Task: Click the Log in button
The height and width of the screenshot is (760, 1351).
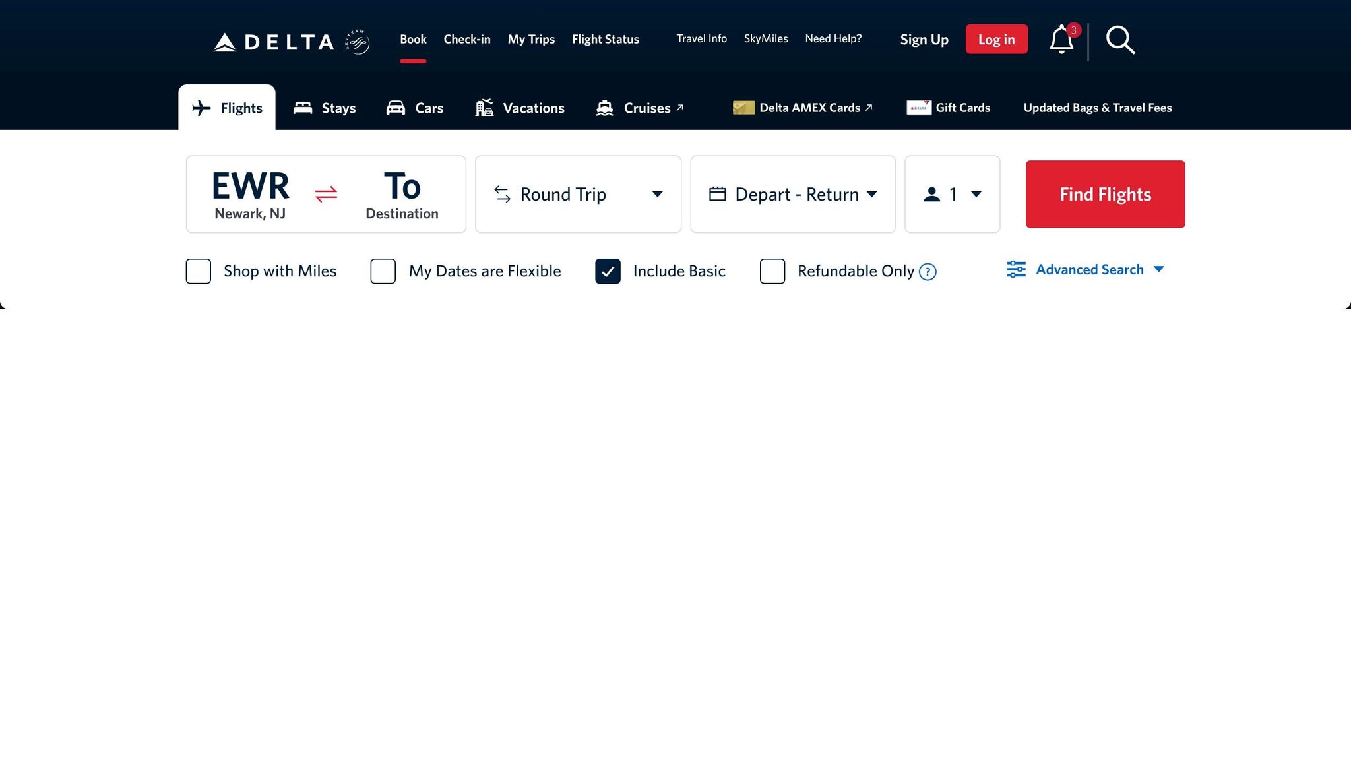Action: point(996,40)
